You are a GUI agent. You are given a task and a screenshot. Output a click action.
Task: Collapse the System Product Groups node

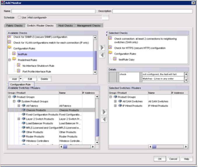coord(14,101)
